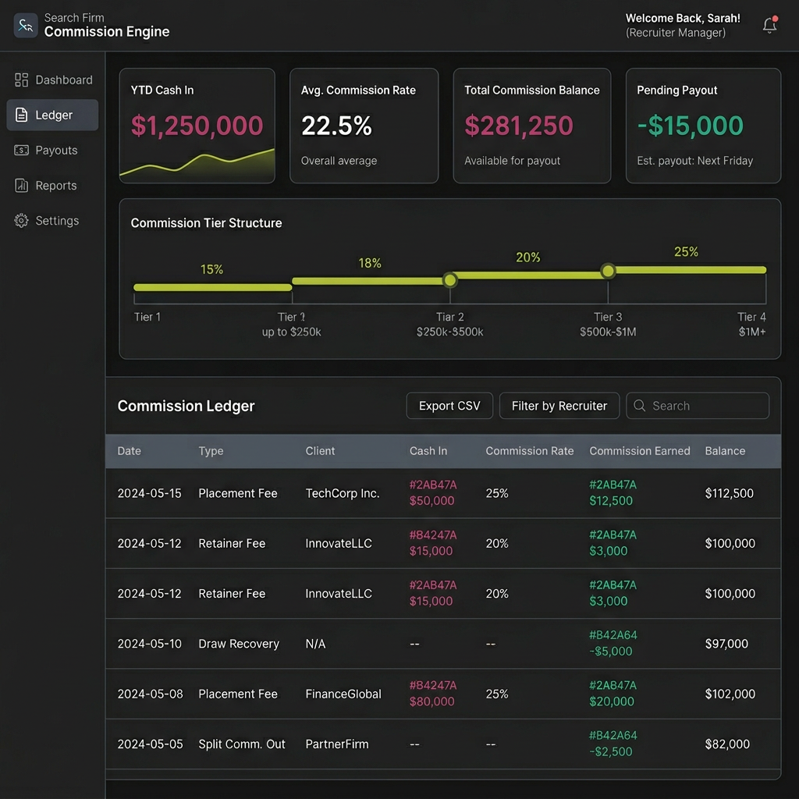Open Settings from sidebar

52,221
